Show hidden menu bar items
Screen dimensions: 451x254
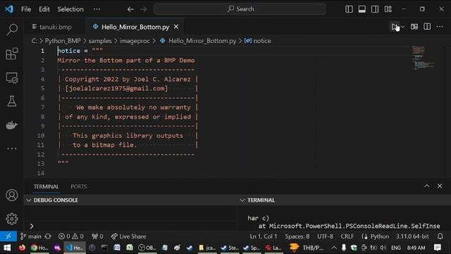(x=97, y=9)
